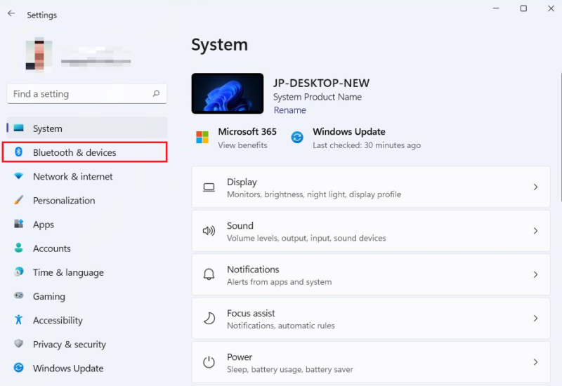Open the Notifications settings row
The height and width of the screenshot is (386, 562).
[x=370, y=275]
